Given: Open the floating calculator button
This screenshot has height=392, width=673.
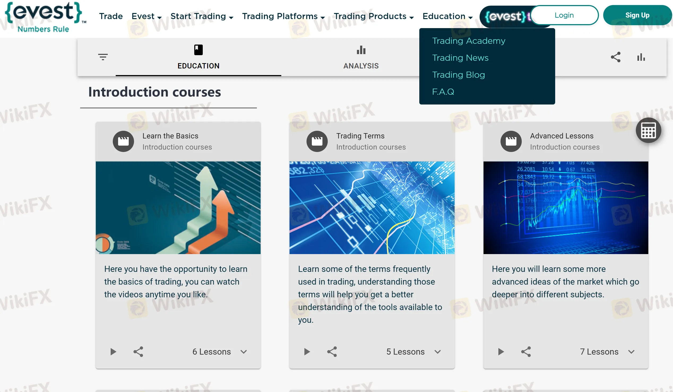Looking at the screenshot, I should click(648, 130).
